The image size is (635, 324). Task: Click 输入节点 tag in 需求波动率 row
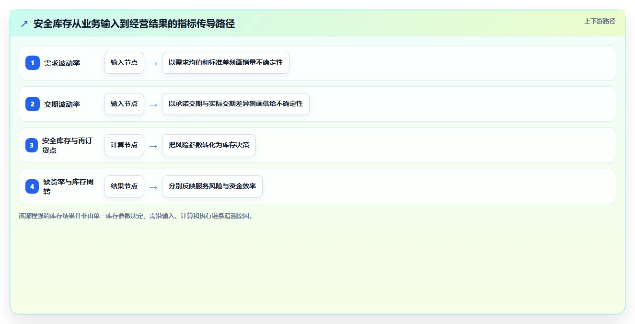point(124,63)
